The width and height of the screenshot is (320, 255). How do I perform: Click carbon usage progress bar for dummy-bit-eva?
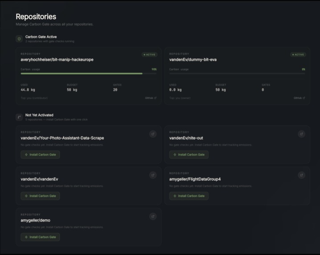pyautogui.click(x=237, y=73)
